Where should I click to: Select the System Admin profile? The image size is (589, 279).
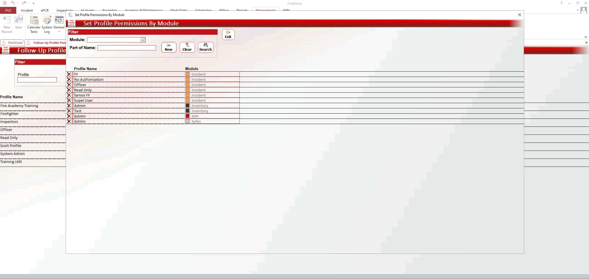click(13, 154)
